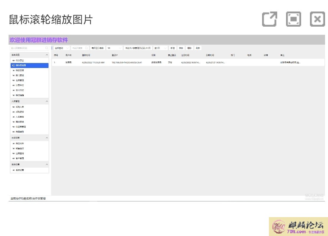Open 供应商管理 in the sidebar
Image resolution: width=328 pixels, height=236 pixels.
[x=29, y=127]
